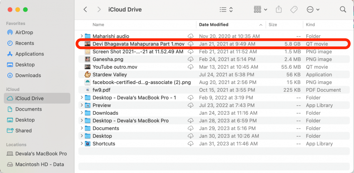Screen dimensions: 354x173
Task: Open the list view options switcher
Action: pos(226,9)
